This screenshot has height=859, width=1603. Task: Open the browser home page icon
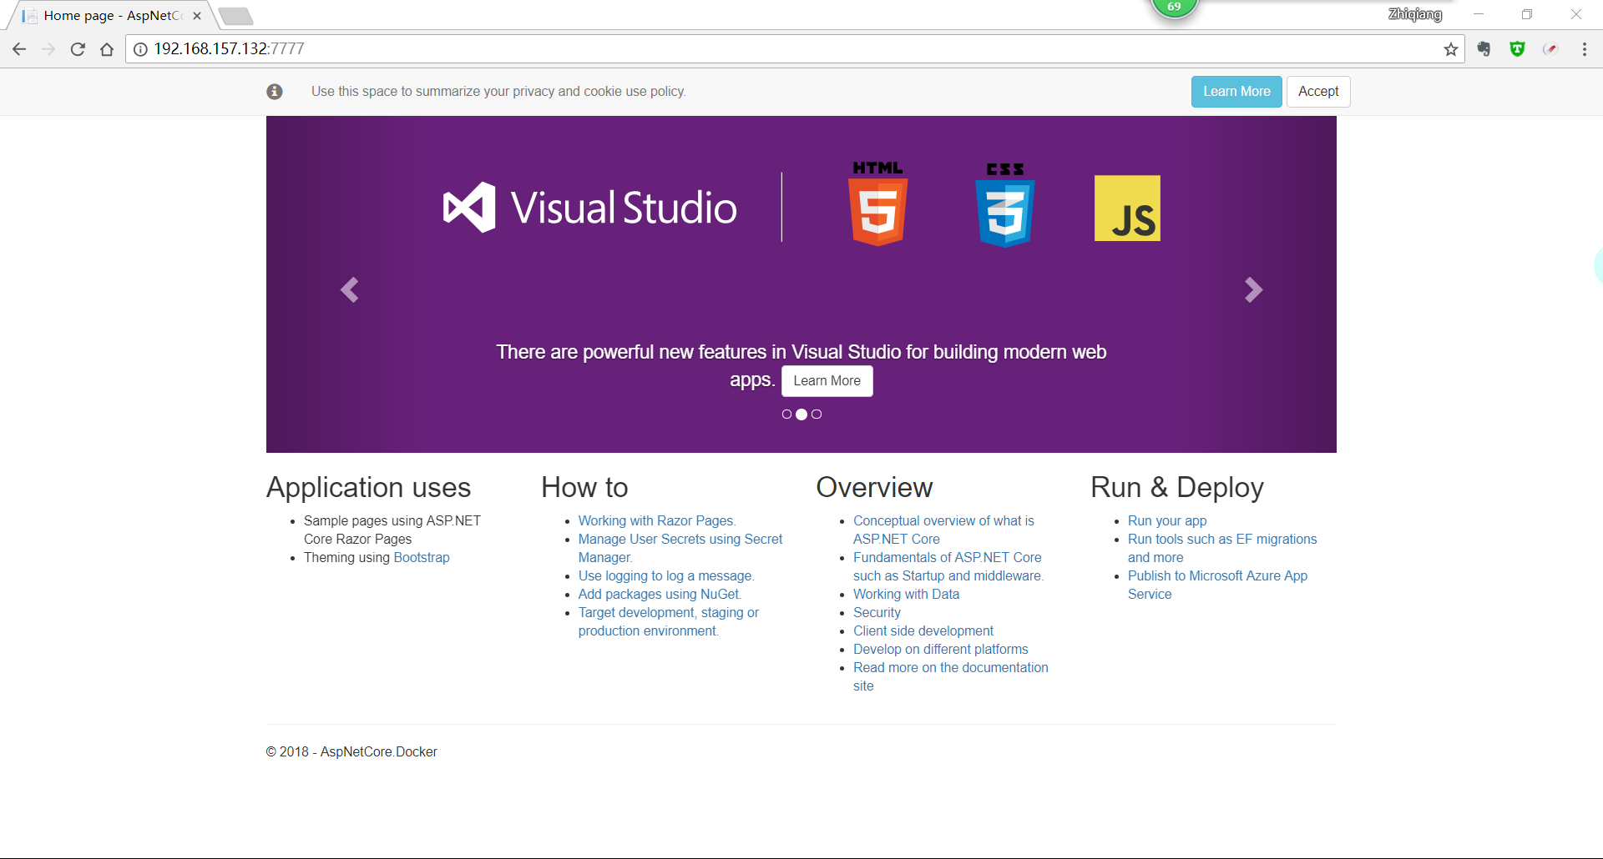pos(107,49)
